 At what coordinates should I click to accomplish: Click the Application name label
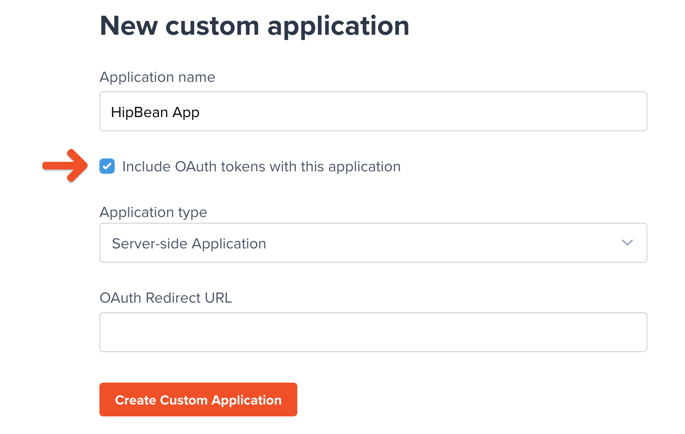pos(157,77)
